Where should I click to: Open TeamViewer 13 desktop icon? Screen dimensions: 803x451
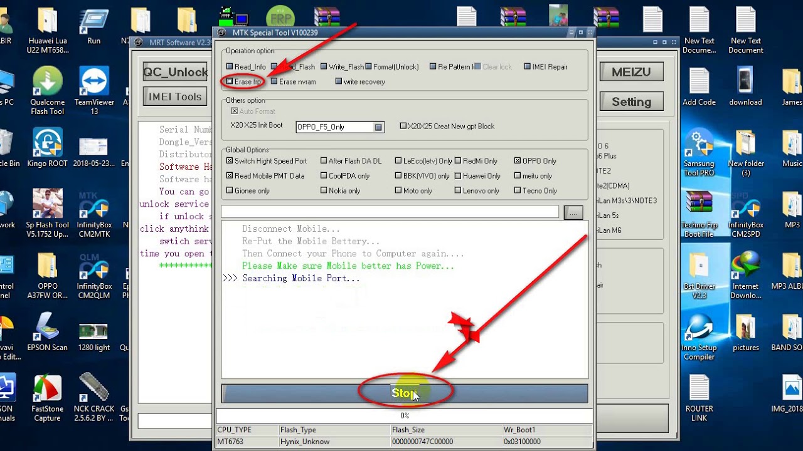tap(94, 91)
